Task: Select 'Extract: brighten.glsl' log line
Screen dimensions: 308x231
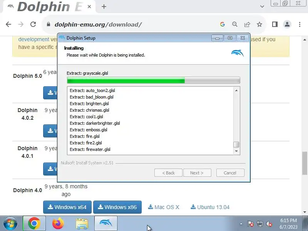Action: click(x=89, y=104)
